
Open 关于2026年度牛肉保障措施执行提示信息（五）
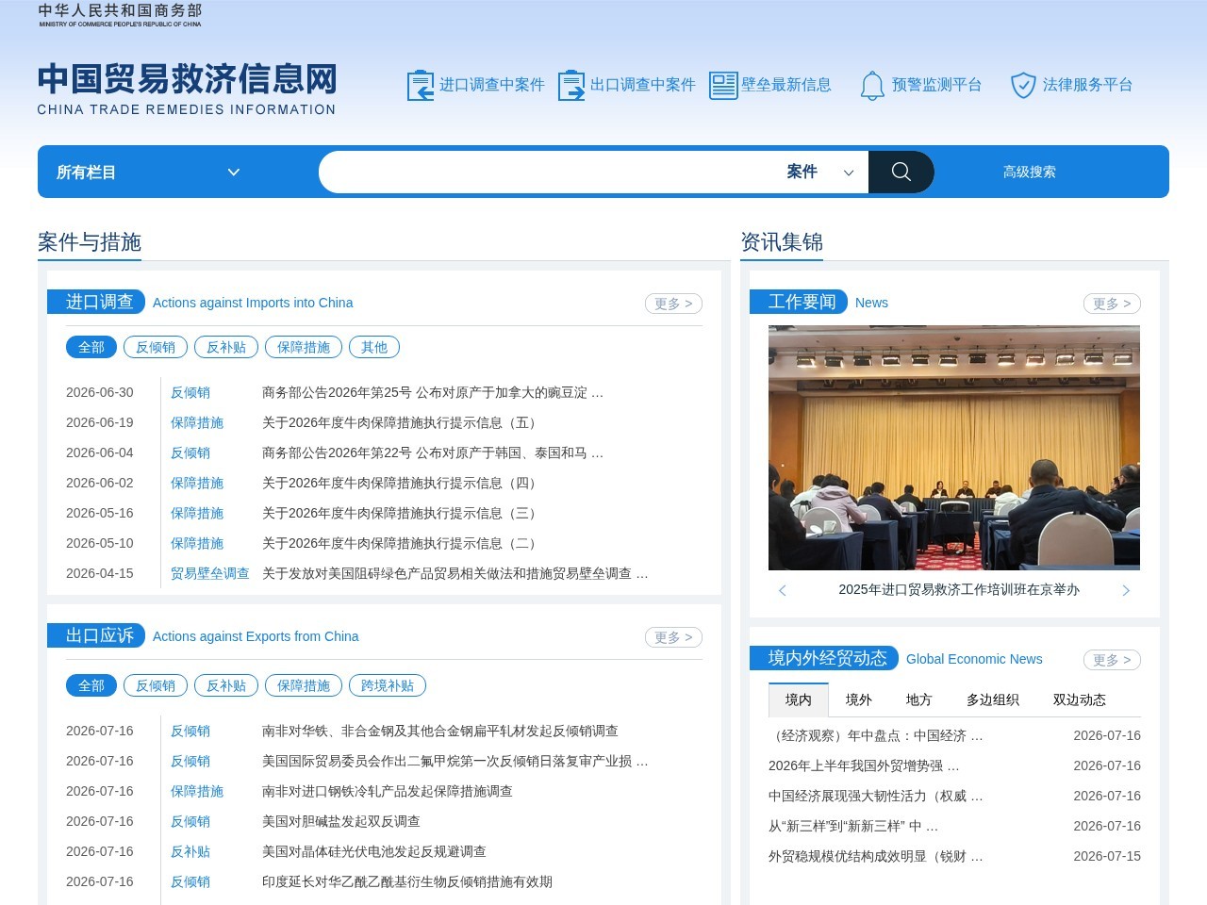point(402,422)
